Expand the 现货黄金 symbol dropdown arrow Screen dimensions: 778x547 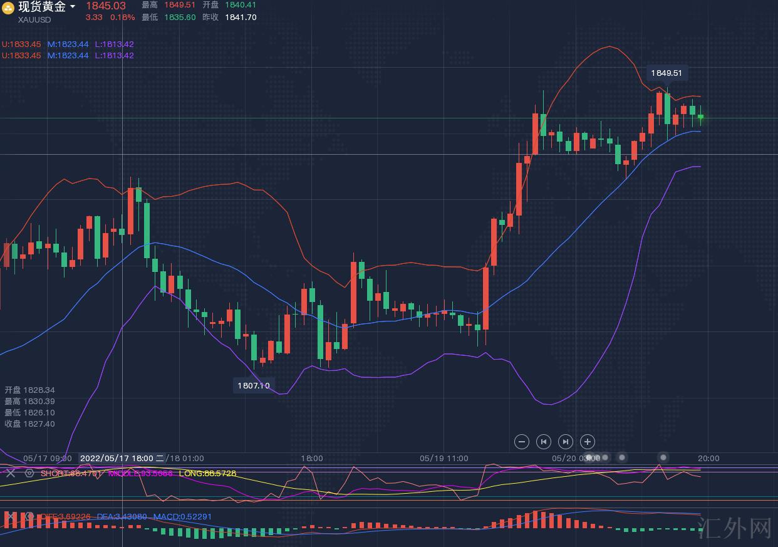click(x=73, y=7)
